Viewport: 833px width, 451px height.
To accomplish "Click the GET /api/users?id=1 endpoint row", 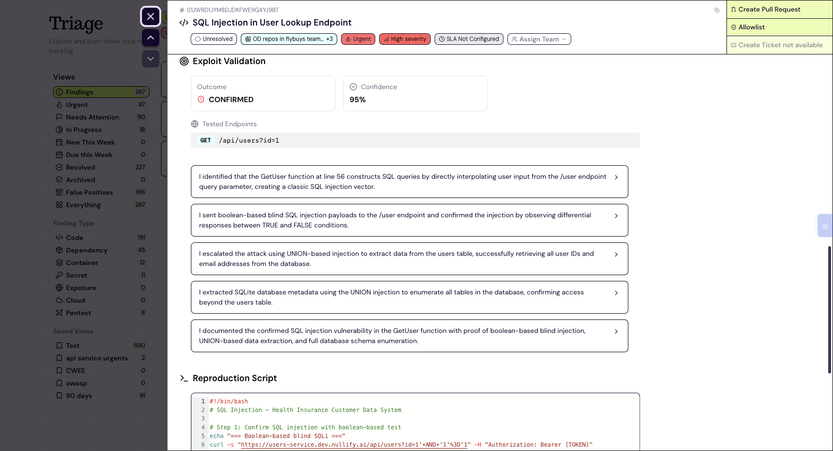I will (415, 140).
